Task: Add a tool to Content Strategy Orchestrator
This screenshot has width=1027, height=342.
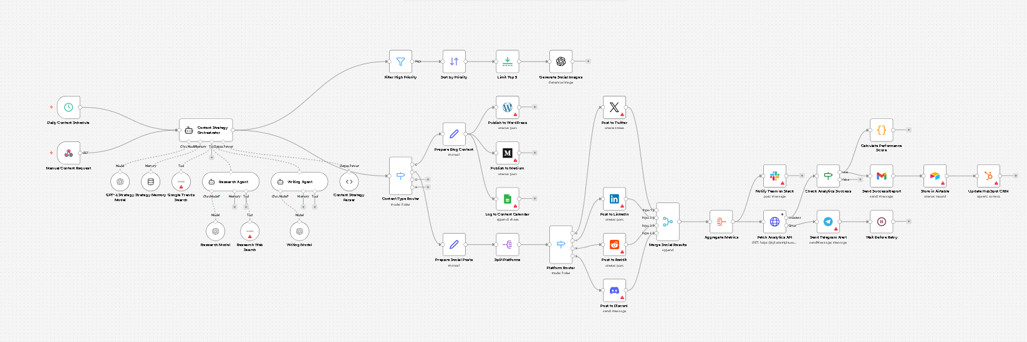Action: pos(211,157)
